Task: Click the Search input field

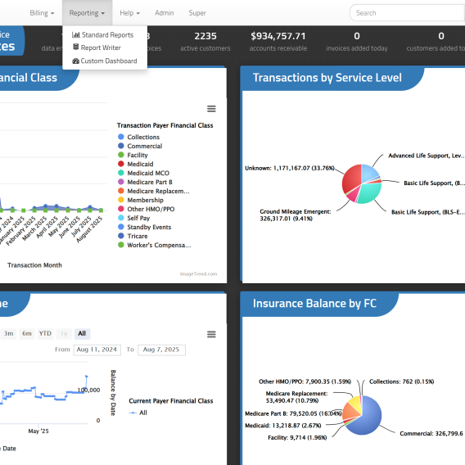Action: tap(407, 13)
